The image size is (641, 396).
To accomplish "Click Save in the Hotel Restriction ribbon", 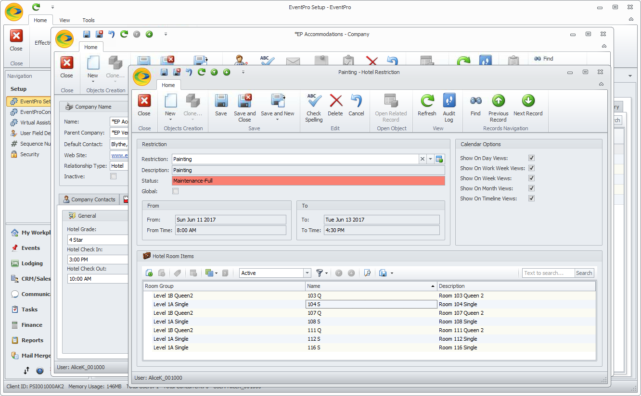I will click(221, 105).
